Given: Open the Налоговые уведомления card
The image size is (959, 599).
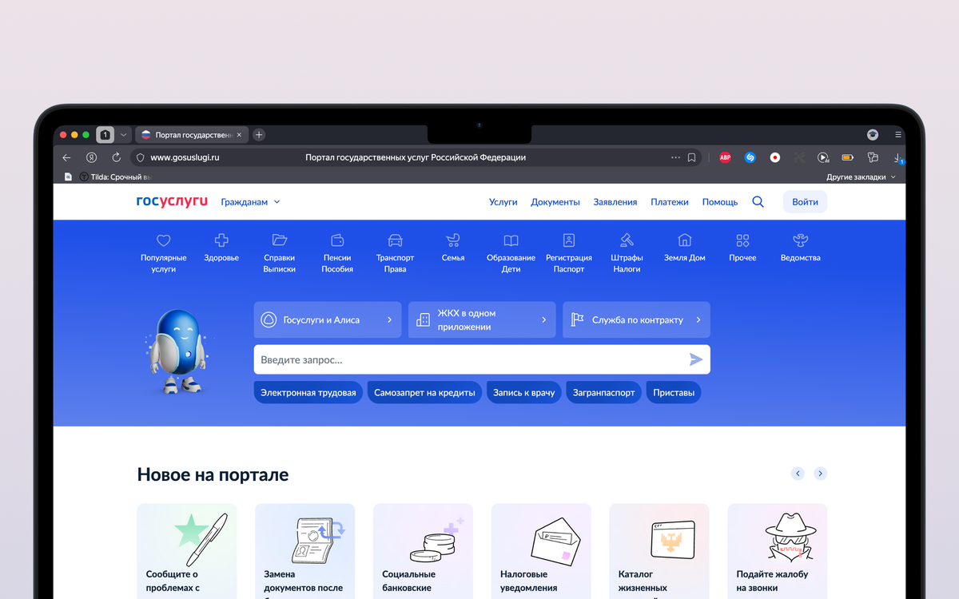Looking at the screenshot, I should pyautogui.click(x=541, y=551).
